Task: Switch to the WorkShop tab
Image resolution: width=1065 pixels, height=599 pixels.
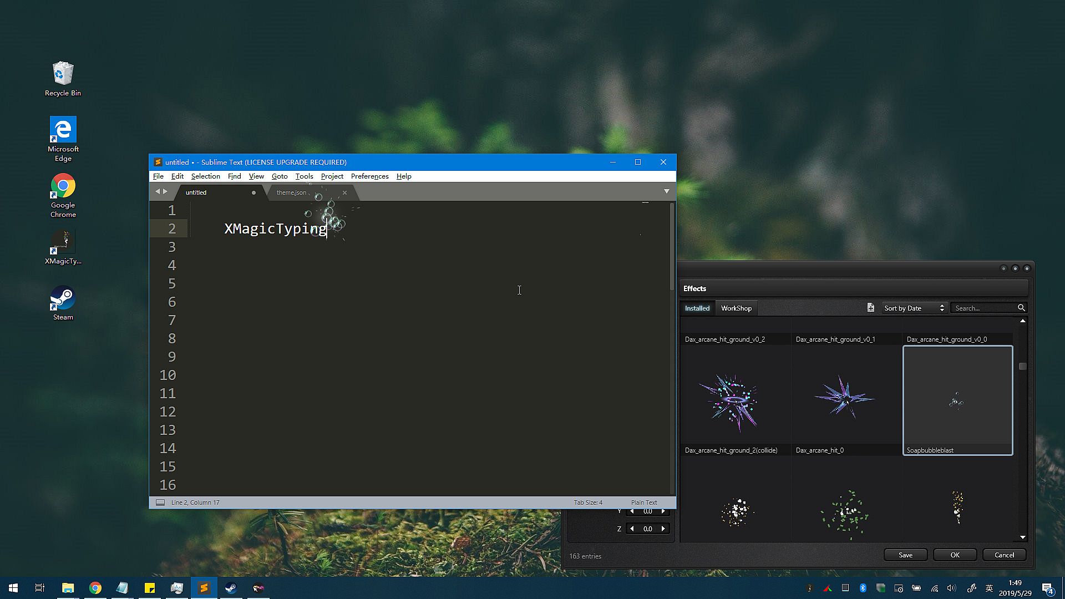Action: tap(736, 308)
